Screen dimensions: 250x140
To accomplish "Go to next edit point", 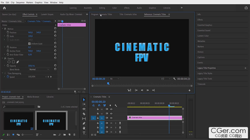I will click(x=153, y=90).
